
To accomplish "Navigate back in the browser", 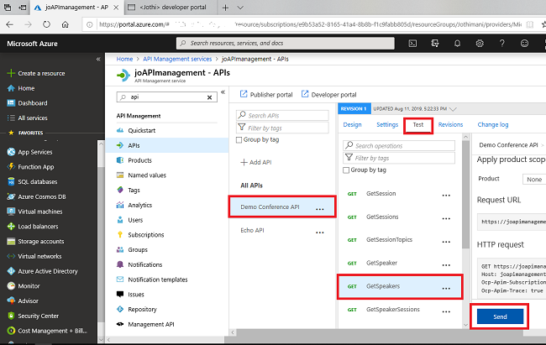I will click(10, 24).
